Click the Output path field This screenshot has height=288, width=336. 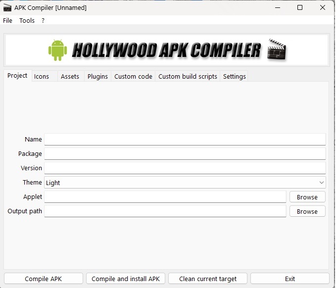pyautogui.click(x=165, y=211)
